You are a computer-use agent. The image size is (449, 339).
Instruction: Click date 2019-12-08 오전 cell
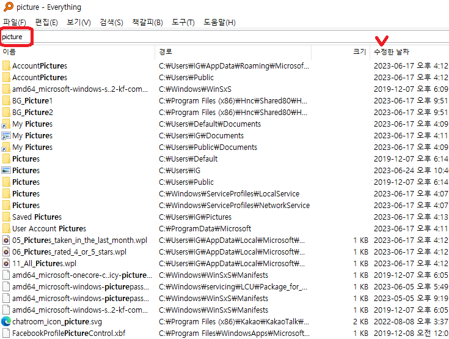411,333
